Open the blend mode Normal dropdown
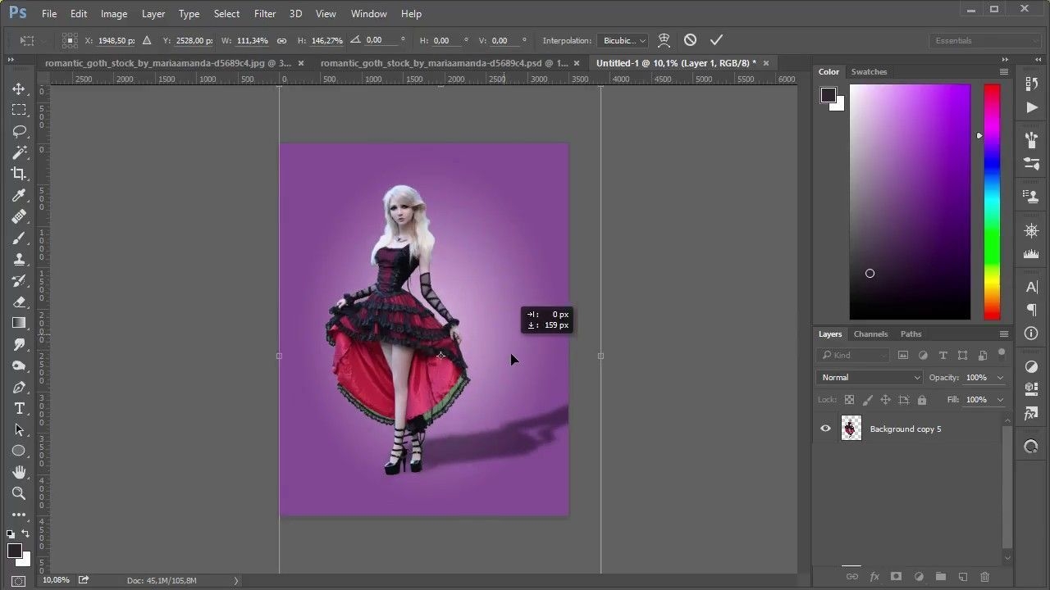The height and width of the screenshot is (590, 1050). 870,378
